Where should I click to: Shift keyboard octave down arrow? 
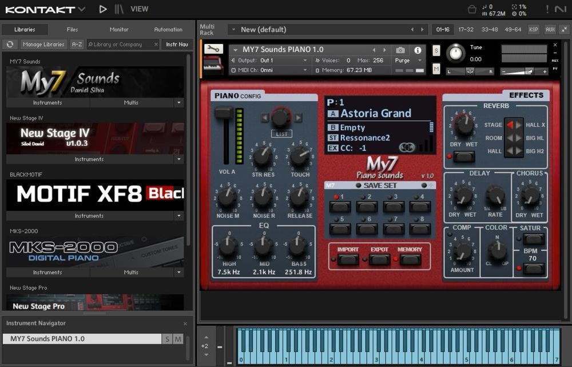pyautogui.click(x=206, y=354)
